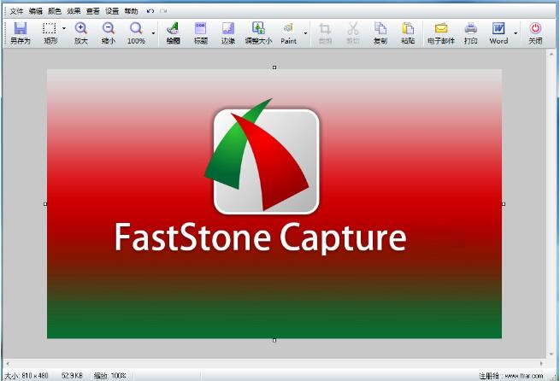This screenshot has width=560, height=381.
Task: Click the 粘贴 paste icon
Action: click(408, 32)
